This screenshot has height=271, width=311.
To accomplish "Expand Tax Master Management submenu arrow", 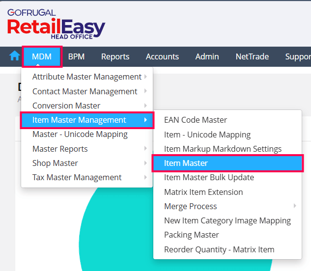I will click(x=145, y=177).
